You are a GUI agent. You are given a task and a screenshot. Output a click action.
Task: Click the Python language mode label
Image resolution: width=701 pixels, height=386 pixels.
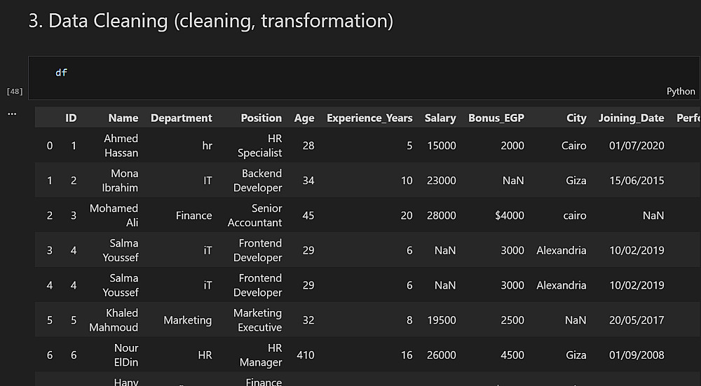point(681,91)
